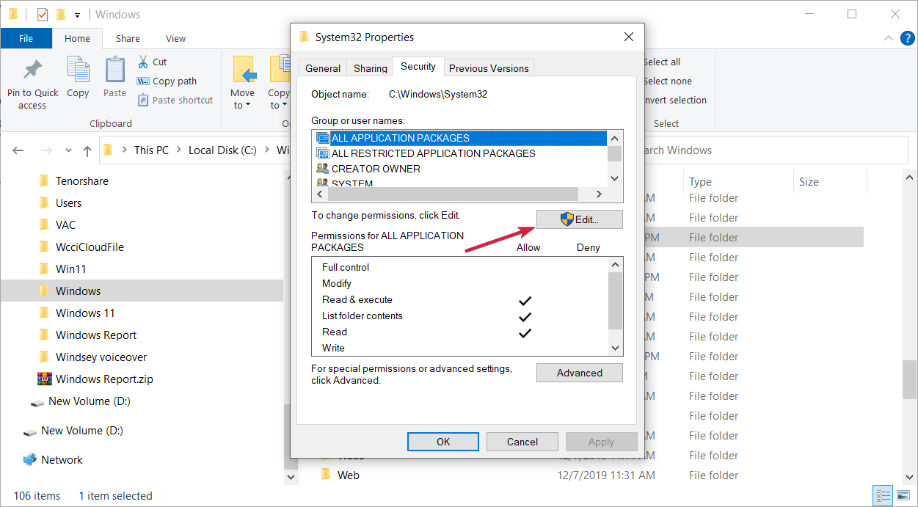Select WcciCloudFile folder in navigation pane
Image resolution: width=918 pixels, height=507 pixels.
point(90,247)
